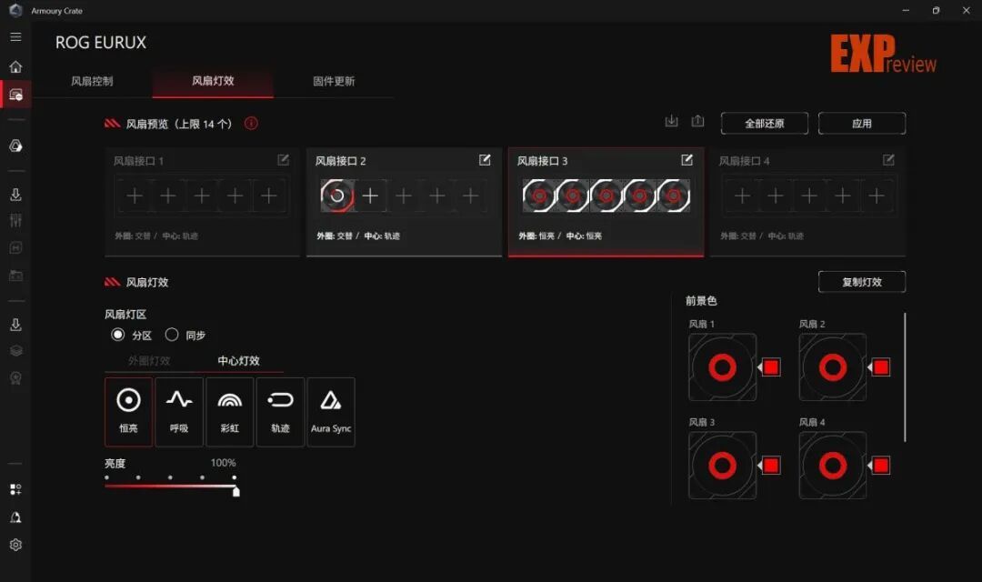Select 同步 radio button
Screen dimensions: 982x582
click(172, 335)
